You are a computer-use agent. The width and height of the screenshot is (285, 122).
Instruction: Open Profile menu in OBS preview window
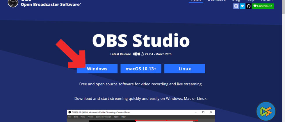coord(90,117)
